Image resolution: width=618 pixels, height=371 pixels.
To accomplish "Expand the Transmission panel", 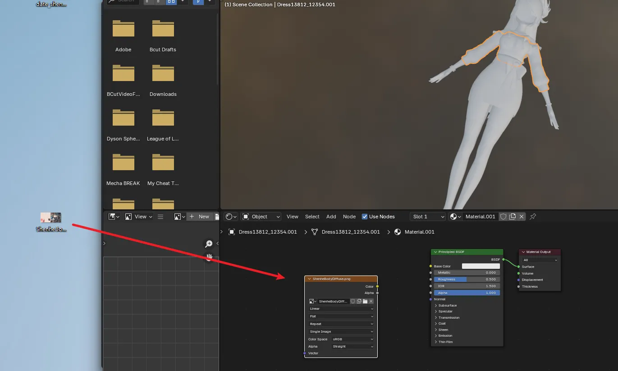I will (x=447, y=317).
